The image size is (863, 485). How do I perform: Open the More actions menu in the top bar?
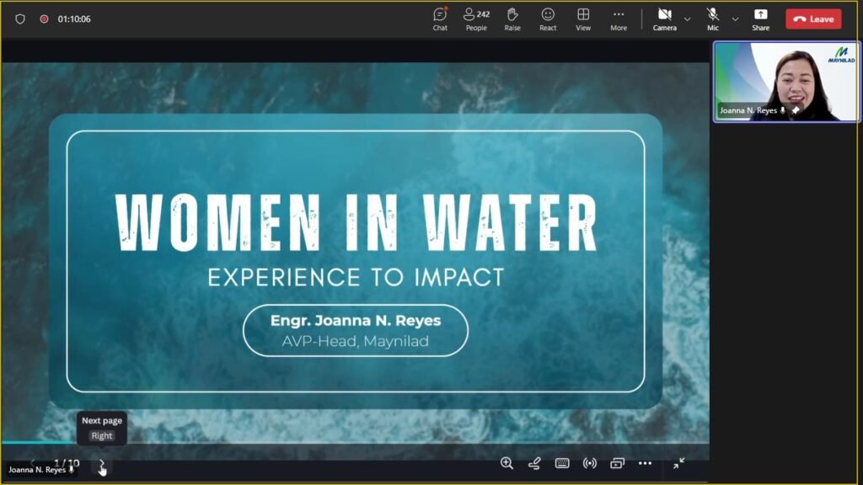pyautogui.click(x=619, y=19)
